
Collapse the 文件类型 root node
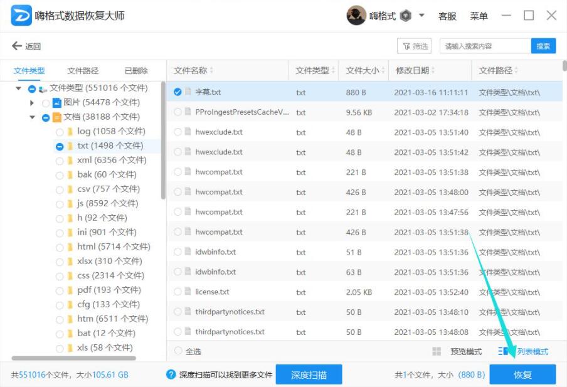pos(18,88)
